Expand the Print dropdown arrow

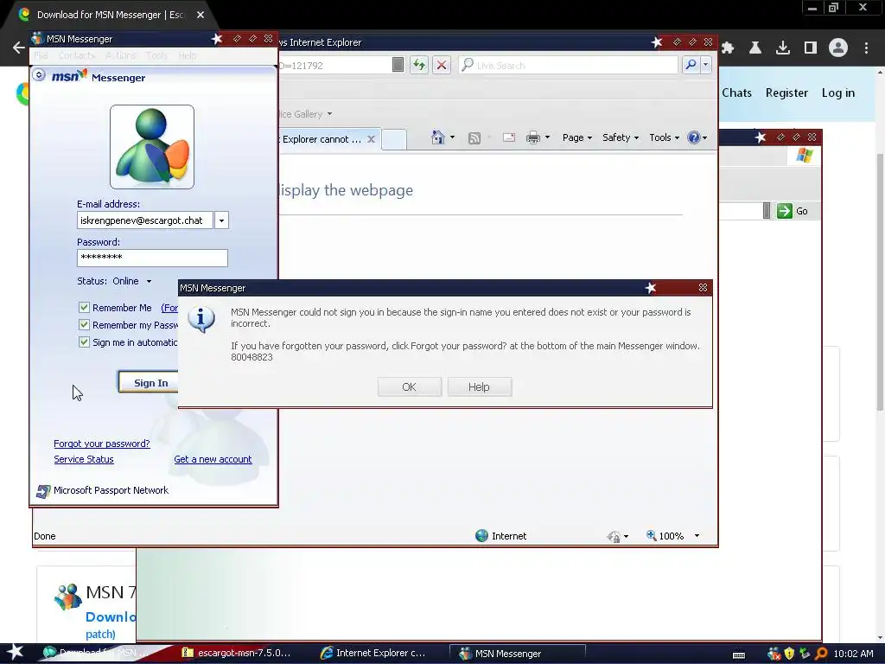[x=547, y=137]
